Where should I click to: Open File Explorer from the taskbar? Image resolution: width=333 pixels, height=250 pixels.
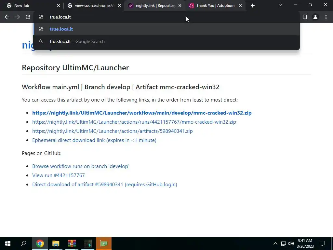click(56, 243)
